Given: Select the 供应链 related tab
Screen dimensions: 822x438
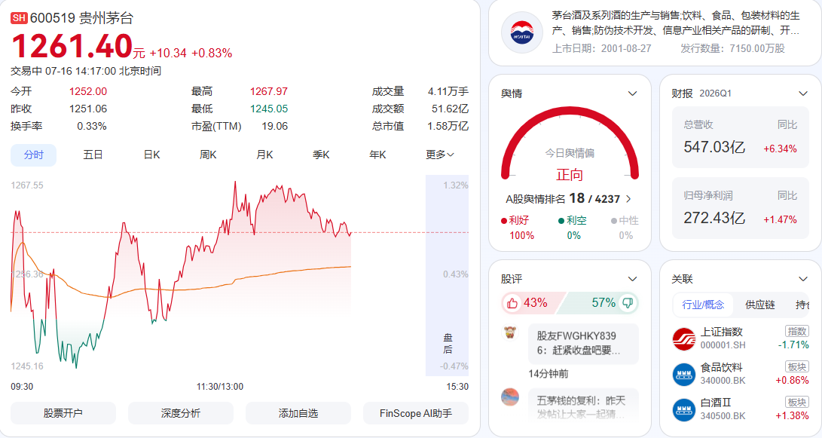Looking at the screenshot, I should tap(760, 305).
